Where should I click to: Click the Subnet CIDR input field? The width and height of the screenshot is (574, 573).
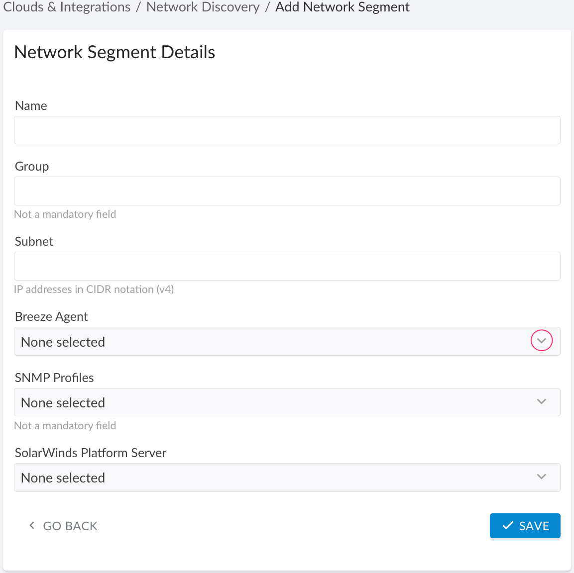point(286,266)
